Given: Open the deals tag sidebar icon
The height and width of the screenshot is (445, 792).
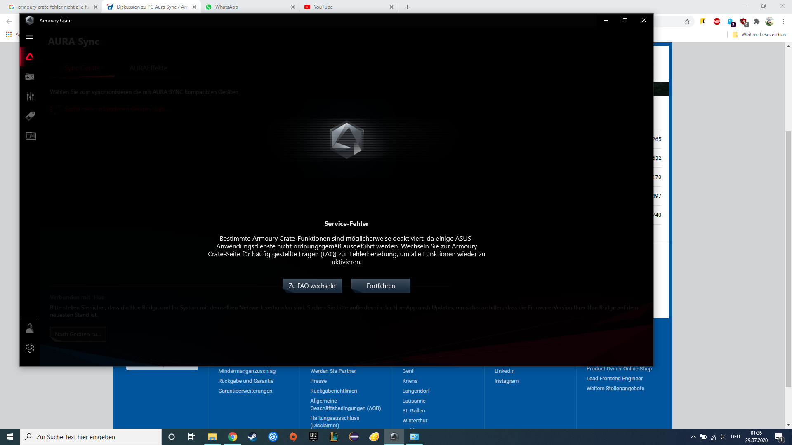Looking at the screenshot, I should click(x=30, y=116).
